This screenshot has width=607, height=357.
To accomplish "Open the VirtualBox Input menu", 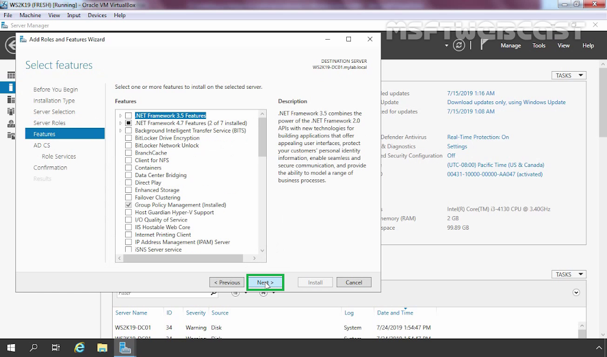I will pyautogui.click(x=74, y=15).
